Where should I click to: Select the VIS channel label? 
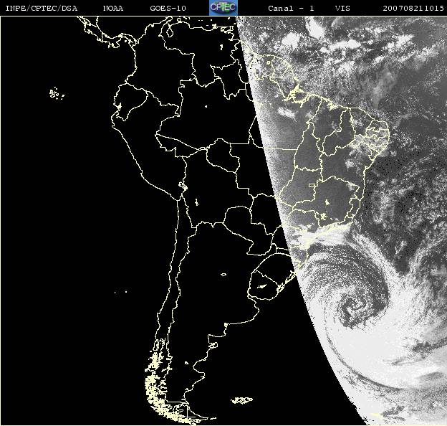[x=342, y=9]
